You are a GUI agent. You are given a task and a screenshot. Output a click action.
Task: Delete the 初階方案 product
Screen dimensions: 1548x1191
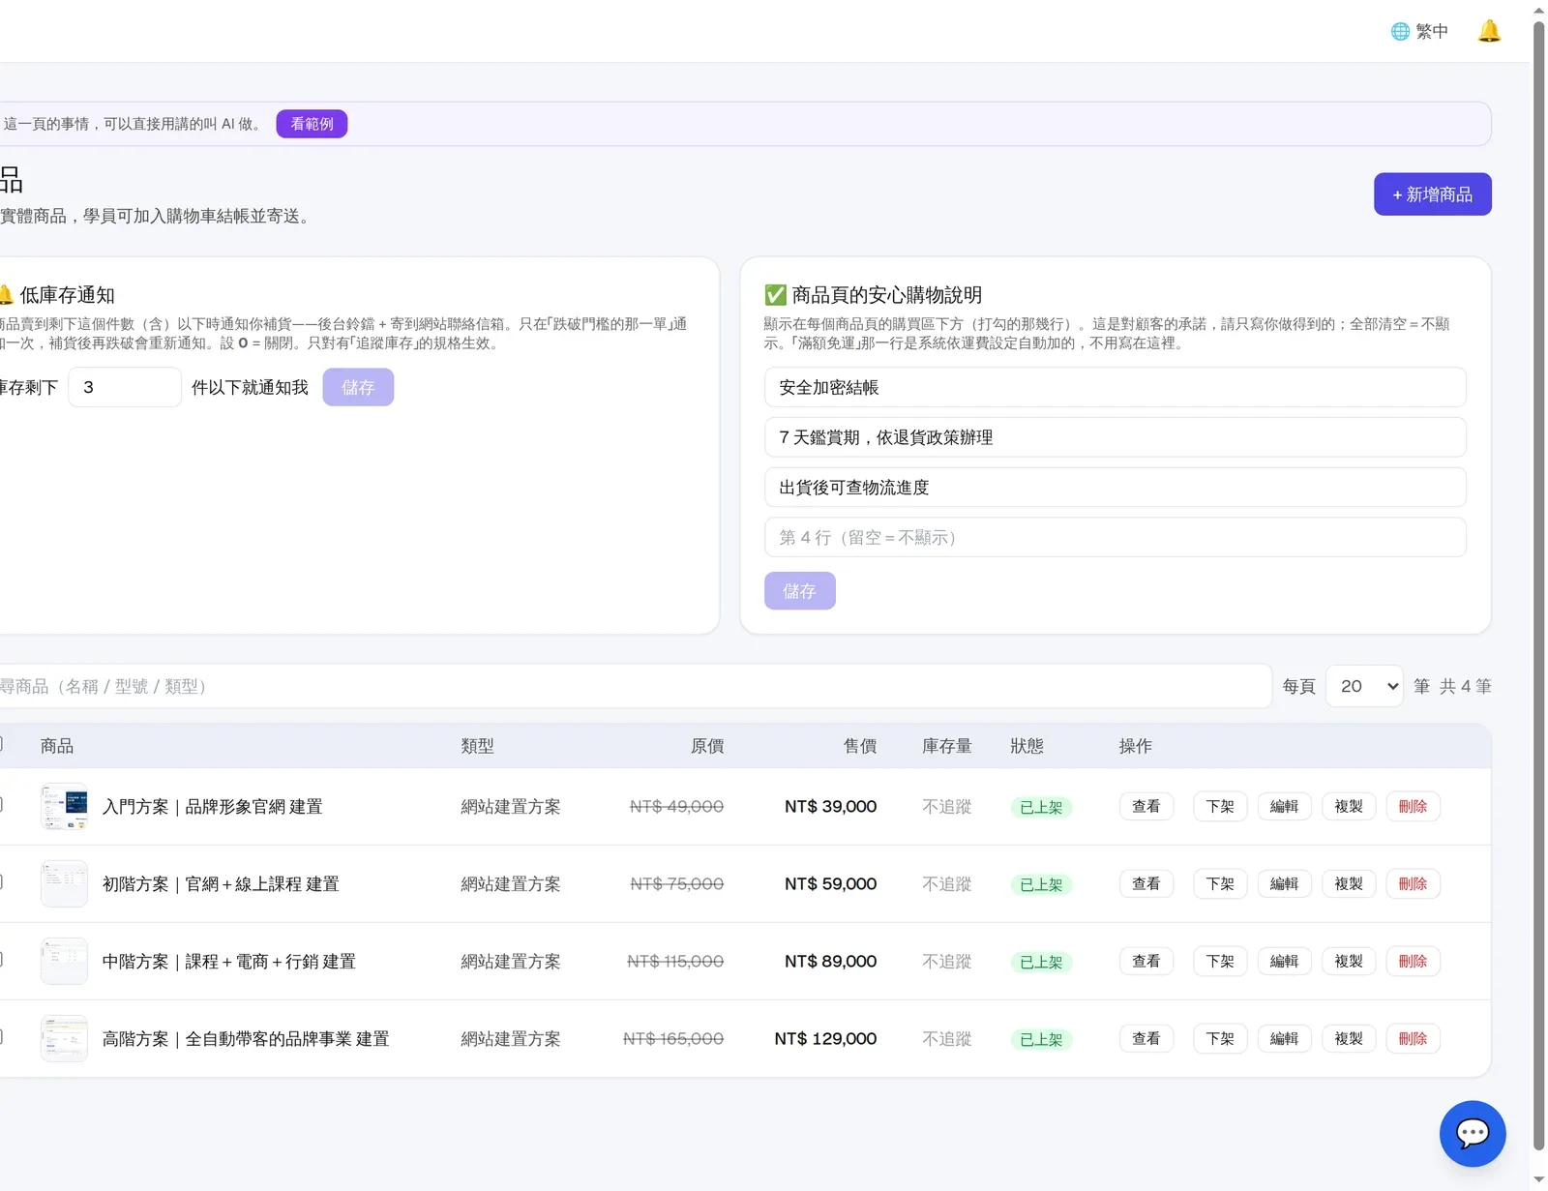(x=1413, y=884)
